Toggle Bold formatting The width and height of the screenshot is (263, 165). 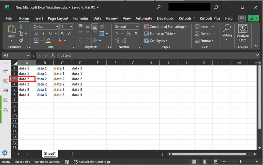coord(36,34)
